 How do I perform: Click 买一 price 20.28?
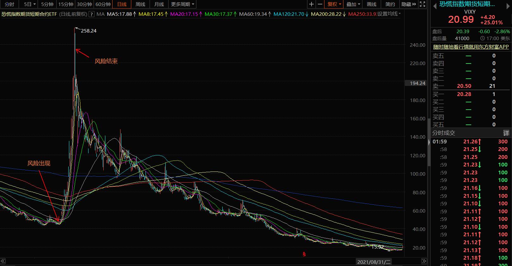point(464,94)
